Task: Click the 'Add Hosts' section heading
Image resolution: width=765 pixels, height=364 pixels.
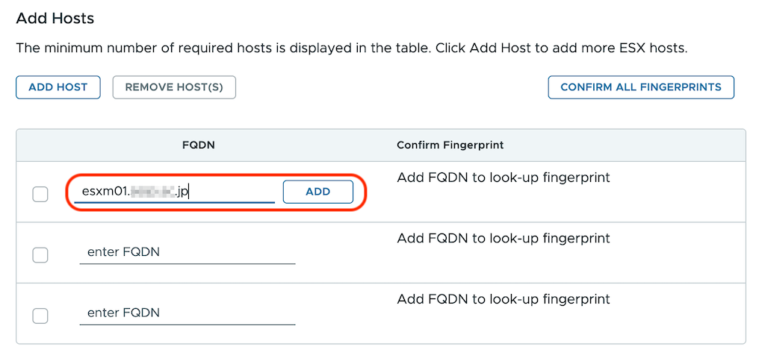Action: point(55,18)
